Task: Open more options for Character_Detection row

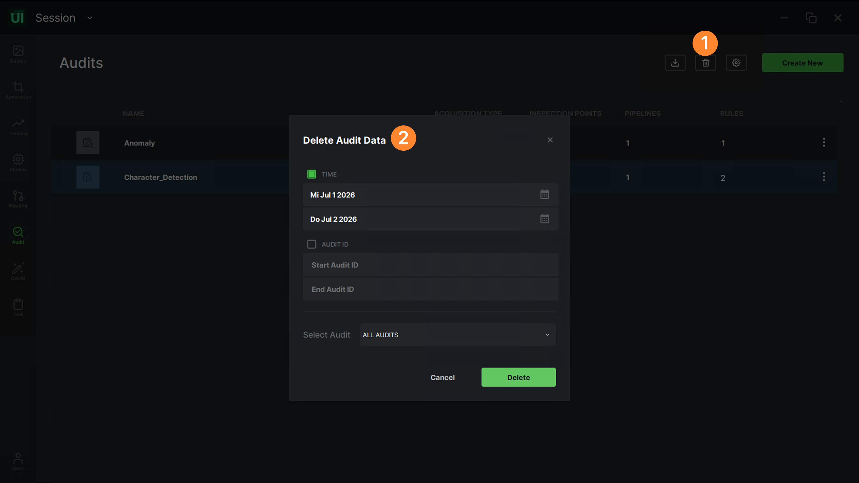Action: coord(824,177)
